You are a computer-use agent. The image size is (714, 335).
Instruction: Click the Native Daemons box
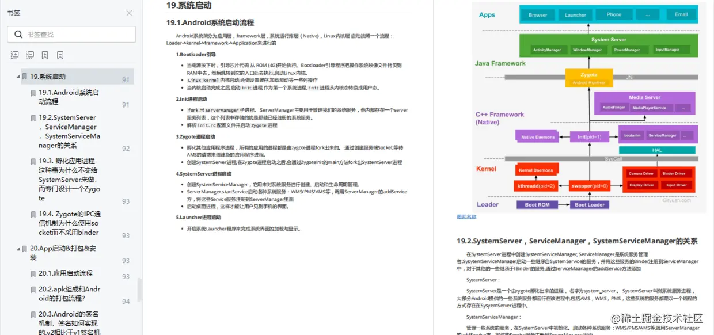pyautogui.click(x=538, y=137)
